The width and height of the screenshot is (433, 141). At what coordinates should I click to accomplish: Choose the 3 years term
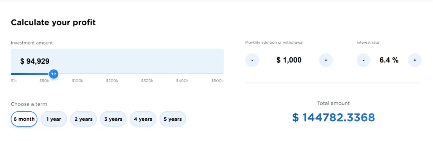click(x=113, y=119)
